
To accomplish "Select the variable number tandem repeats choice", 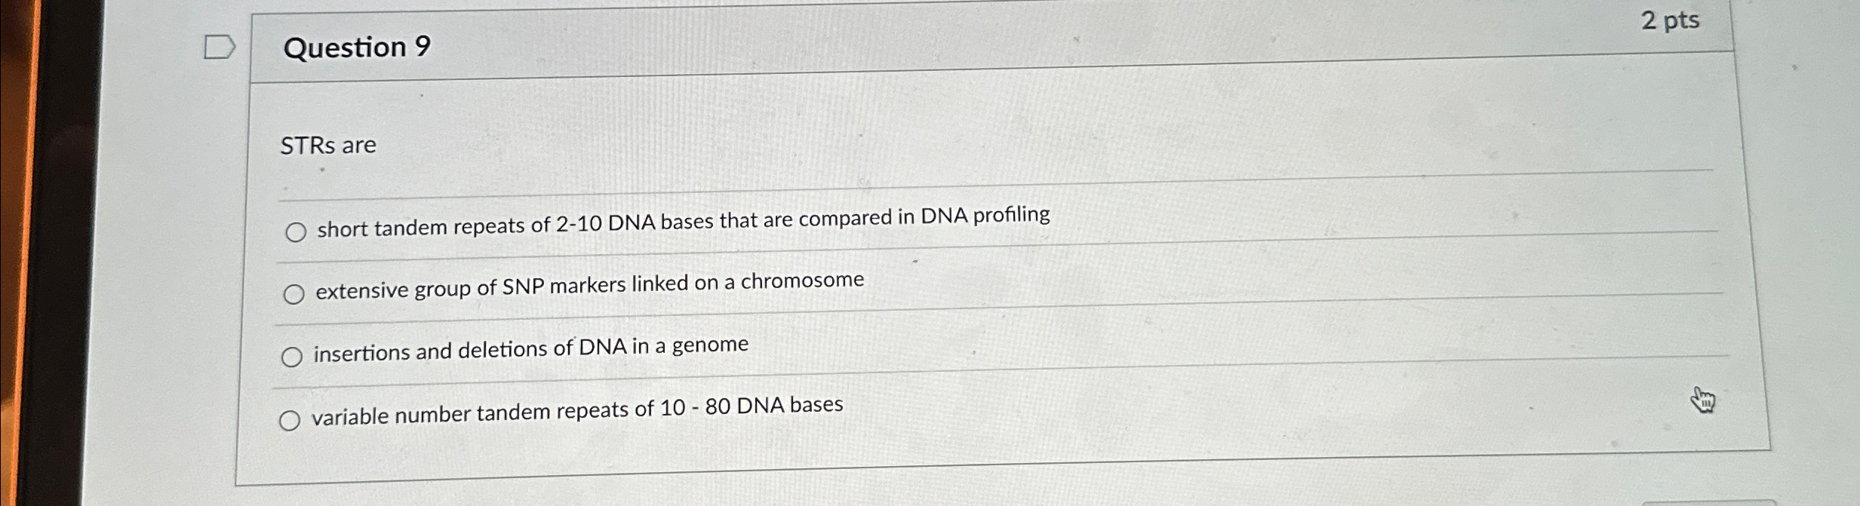I will (x=291, y=419).
